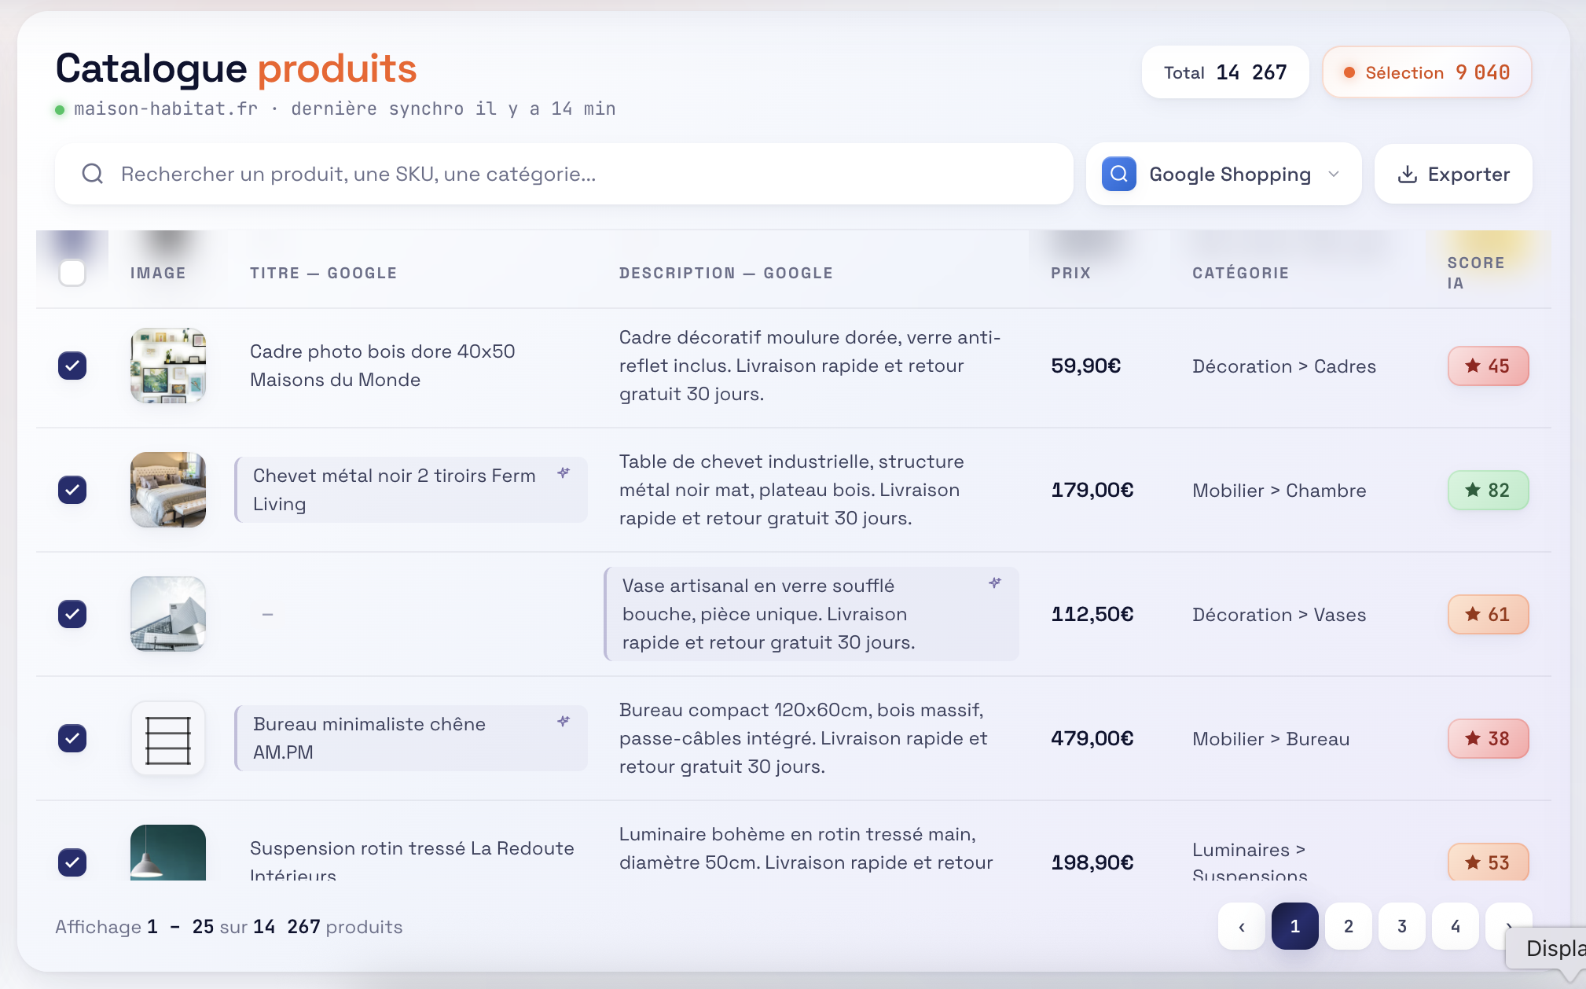Focus the product search field

pyautogui.click(x=564, y=174)
